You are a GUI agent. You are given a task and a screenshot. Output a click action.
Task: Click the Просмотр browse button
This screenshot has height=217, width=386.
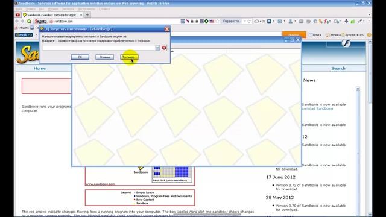[129, 57]
